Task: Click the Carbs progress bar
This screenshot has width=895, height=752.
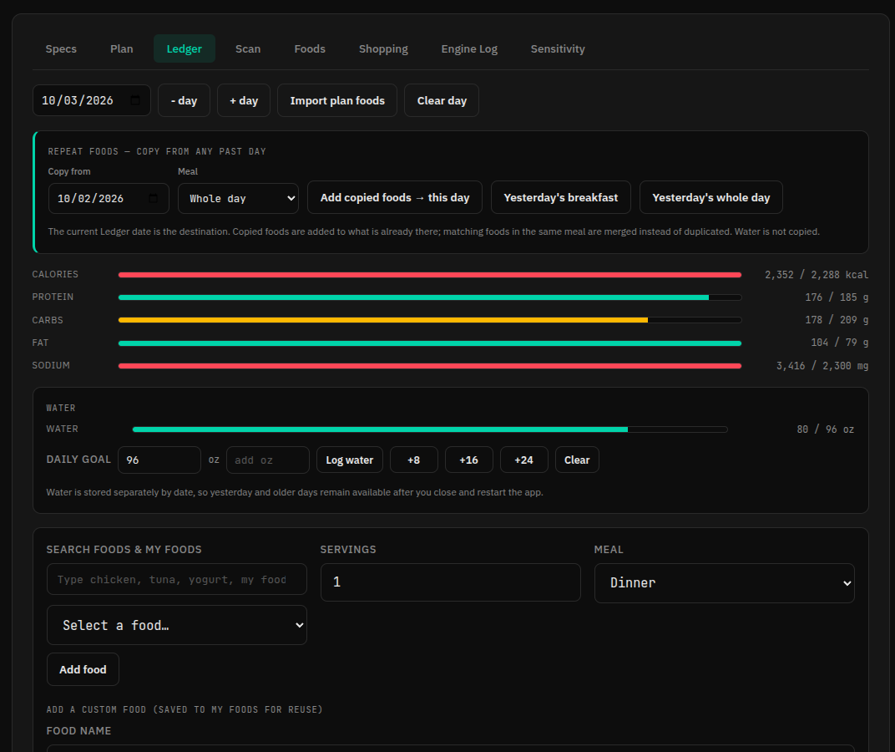Action: (x=430, y=320)
